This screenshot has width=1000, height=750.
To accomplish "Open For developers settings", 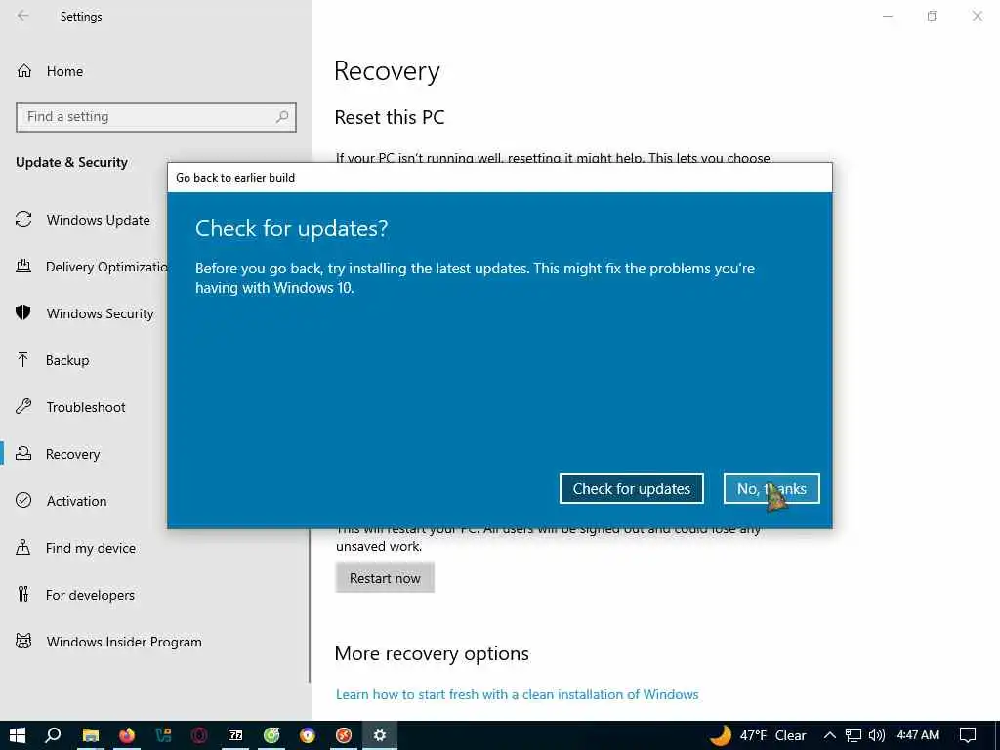I will 90,595.
